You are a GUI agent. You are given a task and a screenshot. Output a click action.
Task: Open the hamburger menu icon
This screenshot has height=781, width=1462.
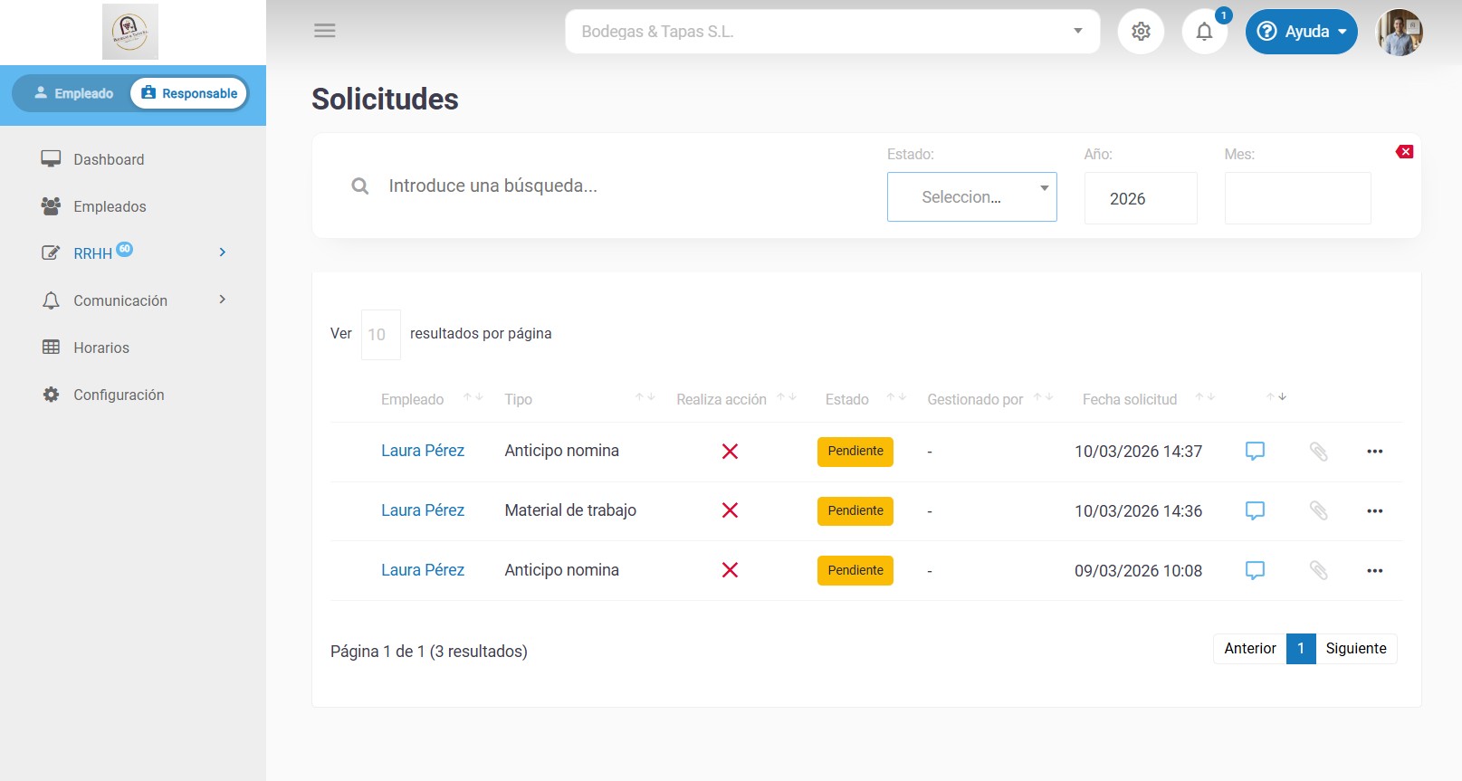(325, 31)
